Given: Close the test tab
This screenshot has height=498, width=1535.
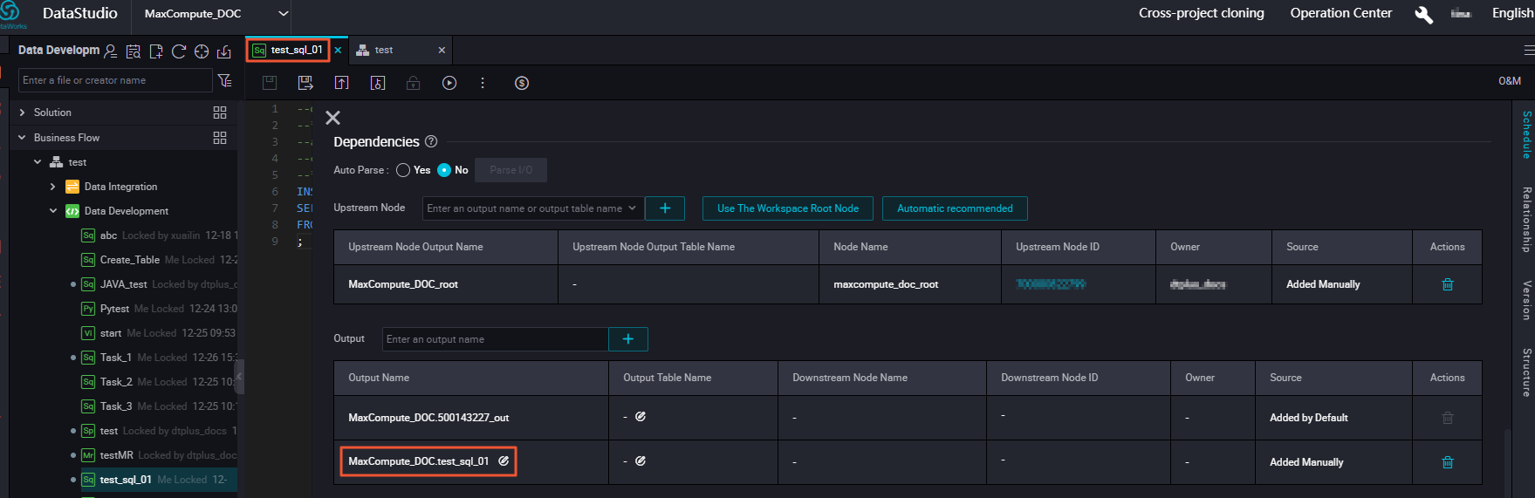Looking at the screenshot, I should point(442,51).
